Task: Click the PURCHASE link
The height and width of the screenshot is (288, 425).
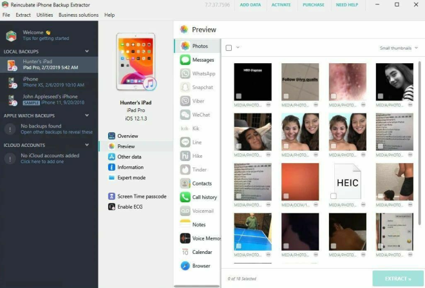Action: 314,5
